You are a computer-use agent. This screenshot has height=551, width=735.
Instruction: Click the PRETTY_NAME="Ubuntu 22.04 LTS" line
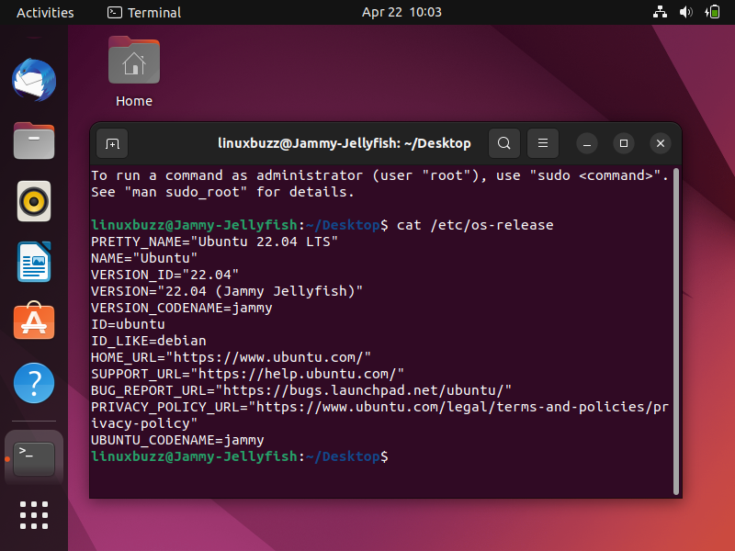coord(214,242)
